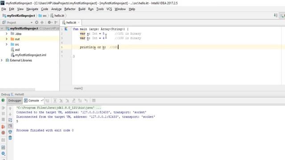Open the Analyze menu

click(56, 9)
